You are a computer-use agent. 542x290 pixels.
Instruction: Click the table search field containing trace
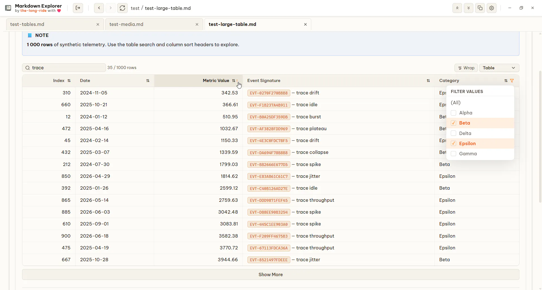64,68
